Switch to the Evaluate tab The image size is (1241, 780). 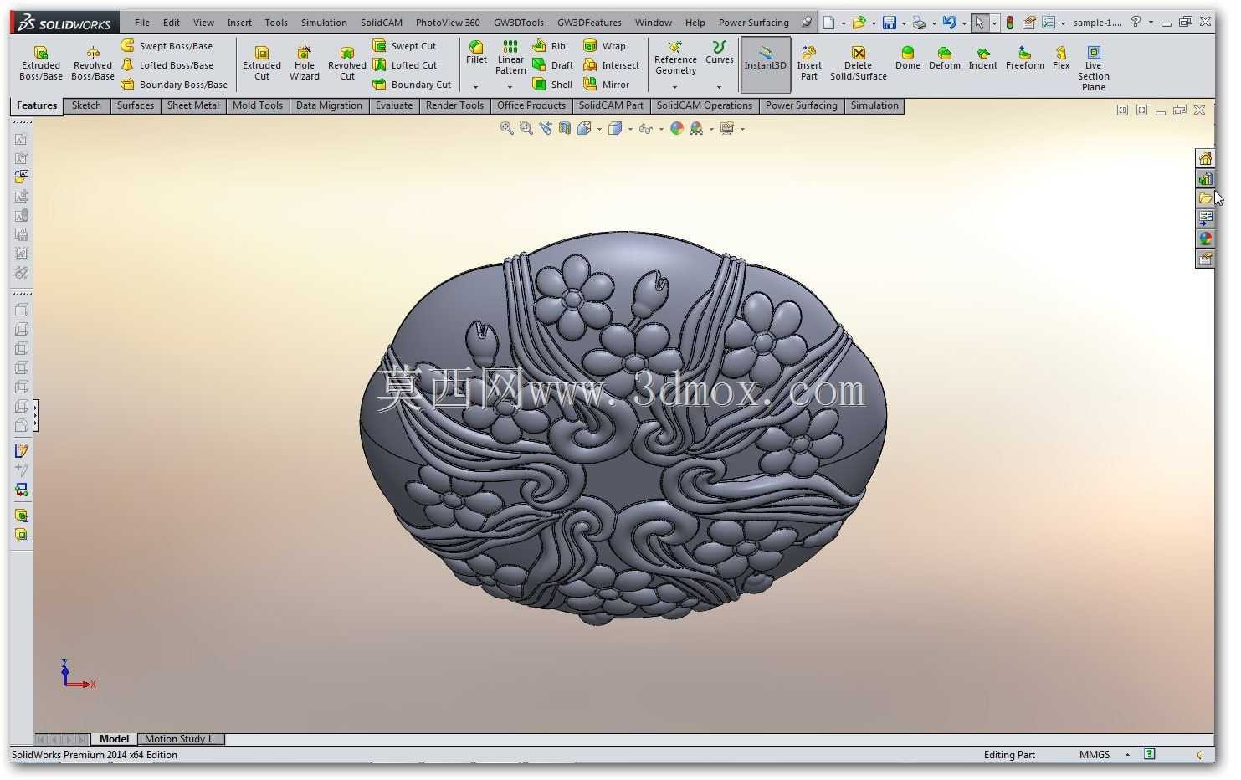pos(393,105)
